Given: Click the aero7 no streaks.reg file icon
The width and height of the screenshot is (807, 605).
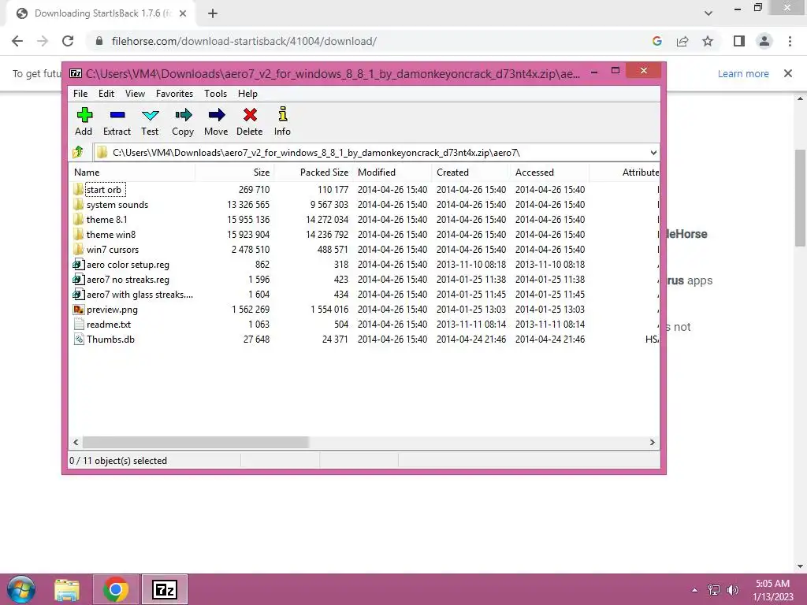Looking at the screenshot, I should click(78, 280).
